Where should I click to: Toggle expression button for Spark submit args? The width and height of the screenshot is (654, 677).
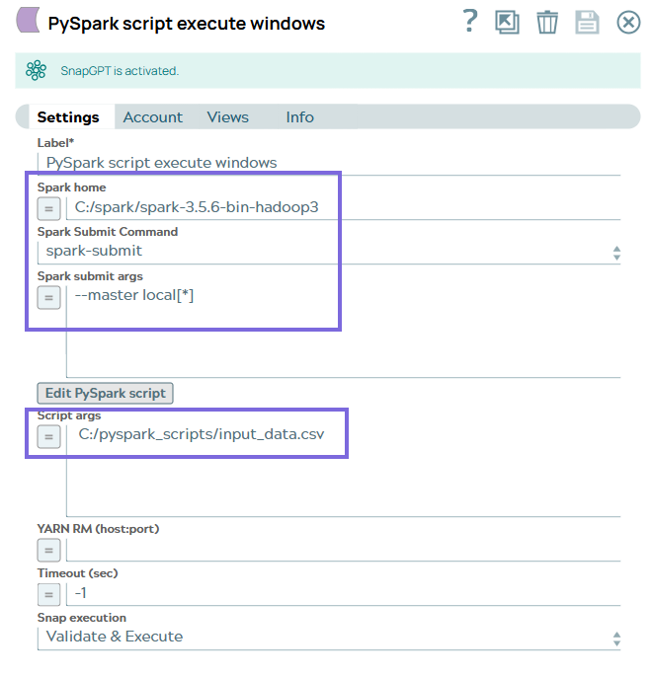(x=48, y=296)
